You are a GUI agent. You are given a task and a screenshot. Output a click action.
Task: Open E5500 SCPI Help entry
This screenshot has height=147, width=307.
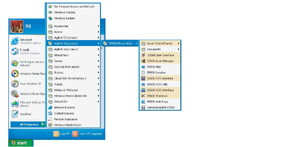tap(160, 84)
